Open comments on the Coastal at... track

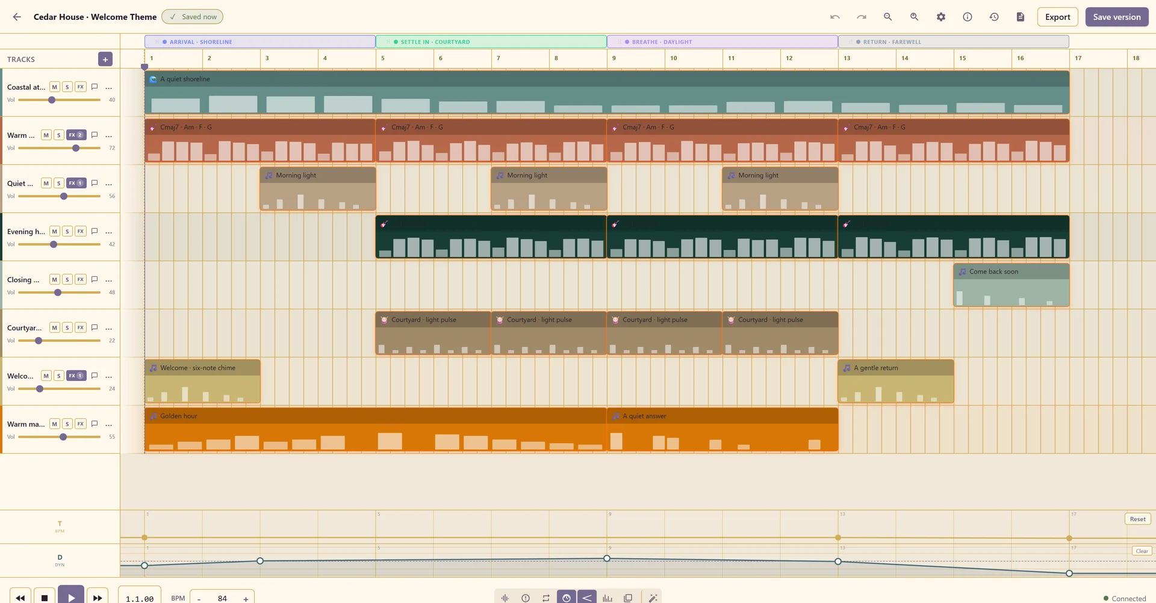(x=95, y=87)
